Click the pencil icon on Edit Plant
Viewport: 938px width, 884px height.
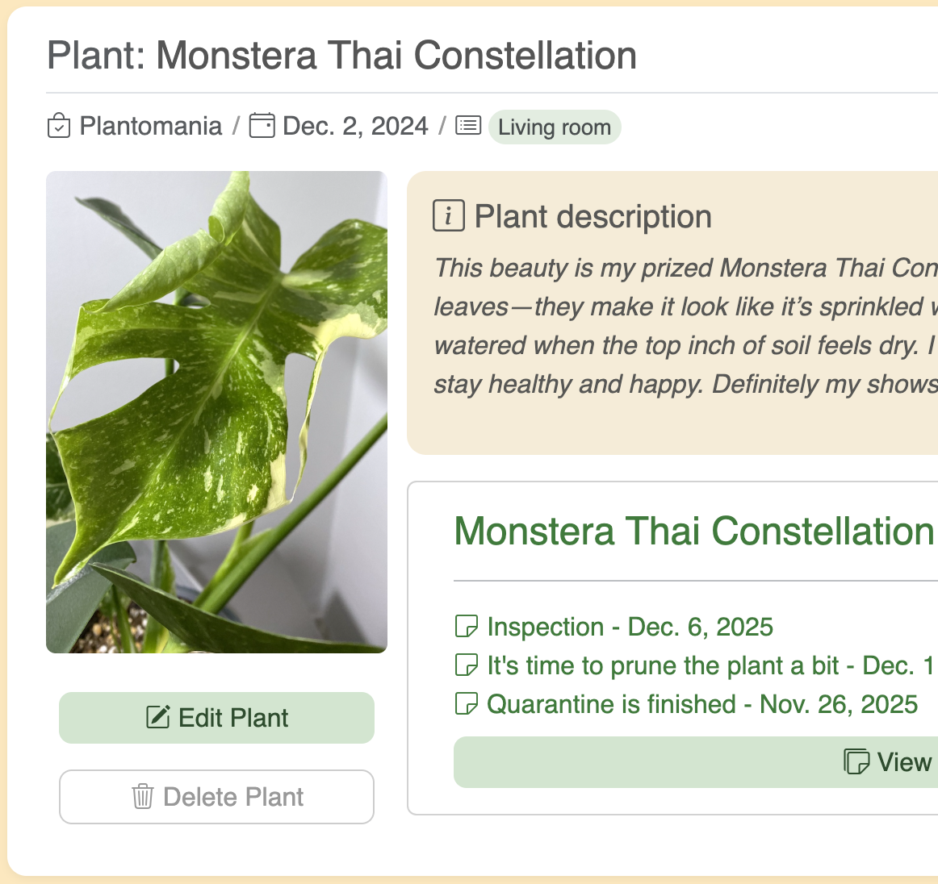pos(157,717)
